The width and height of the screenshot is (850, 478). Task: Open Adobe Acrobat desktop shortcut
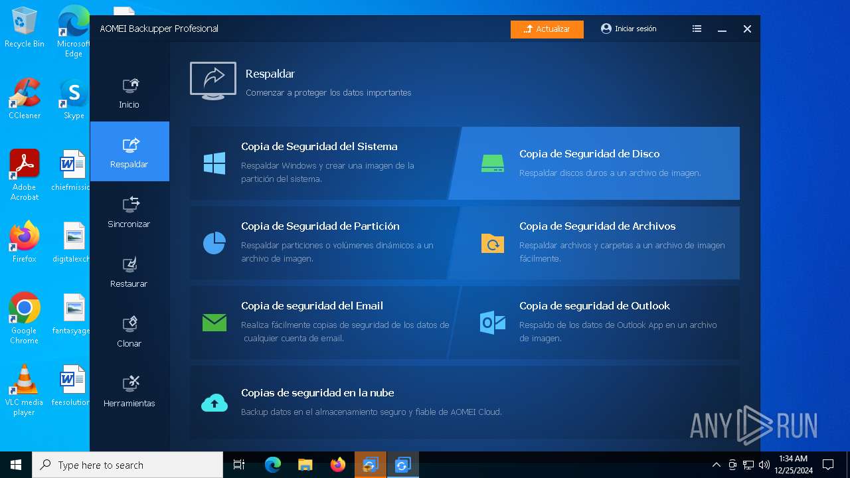(25, 175)
